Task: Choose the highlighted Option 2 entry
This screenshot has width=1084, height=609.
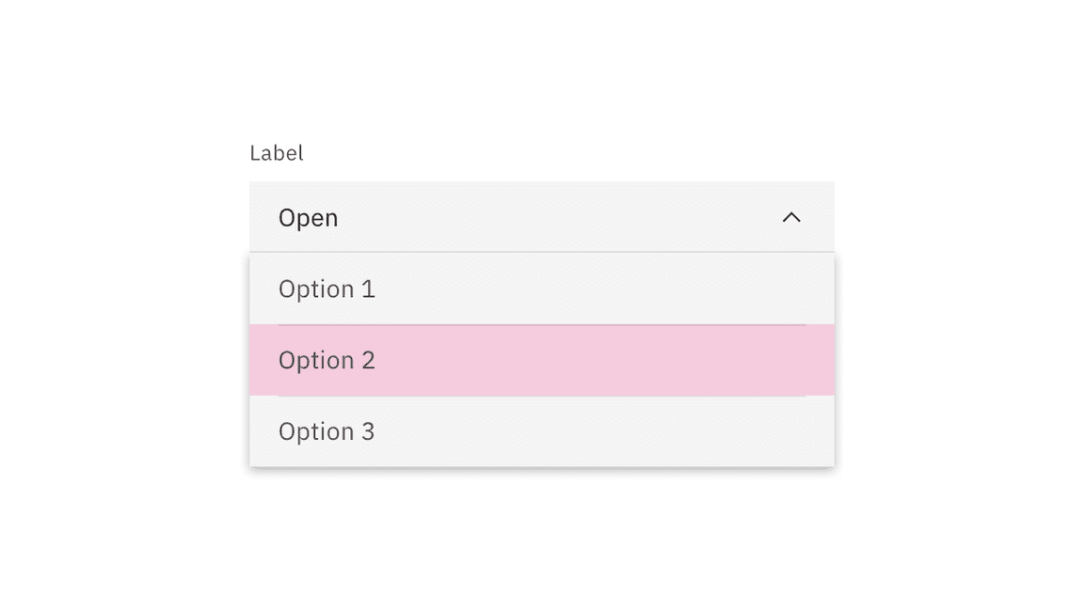Action: click(x=541, y=361)
